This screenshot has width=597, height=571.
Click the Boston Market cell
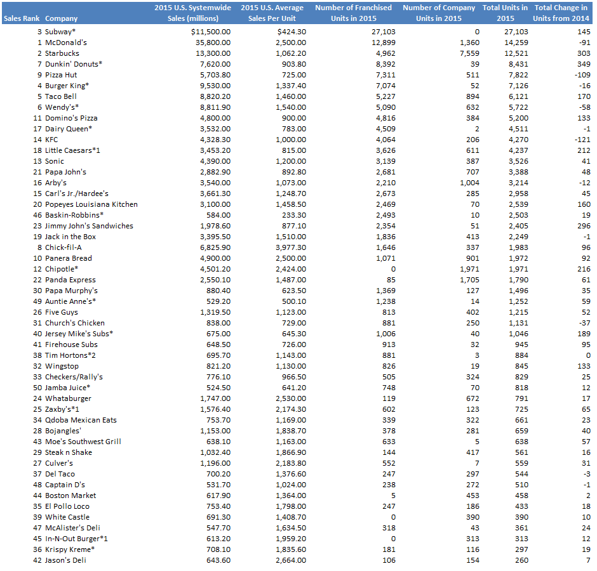tap(70, 496)
